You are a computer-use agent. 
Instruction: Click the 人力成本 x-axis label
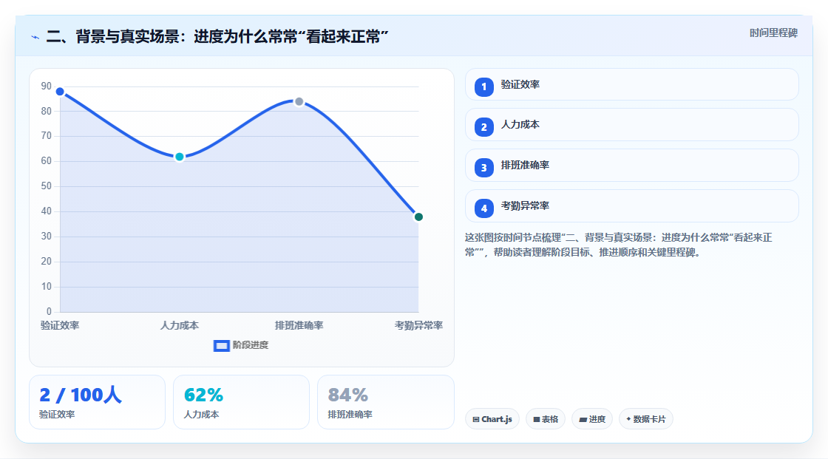(180, 325)
